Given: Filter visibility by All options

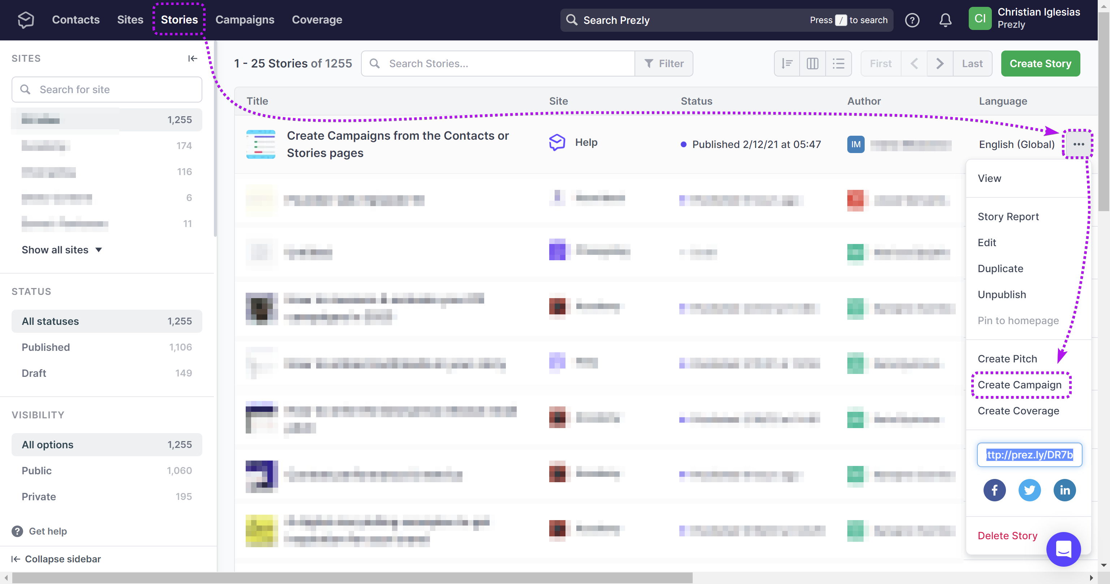Looking at the screenshot, I should (x=107, y=445).
